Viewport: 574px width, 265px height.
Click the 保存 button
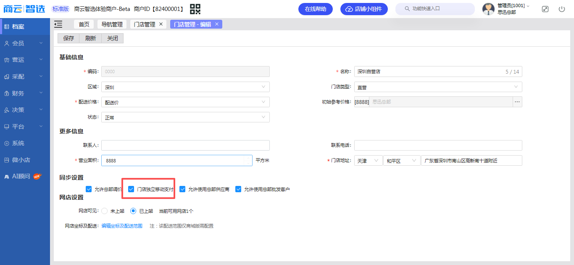point(68,38)
